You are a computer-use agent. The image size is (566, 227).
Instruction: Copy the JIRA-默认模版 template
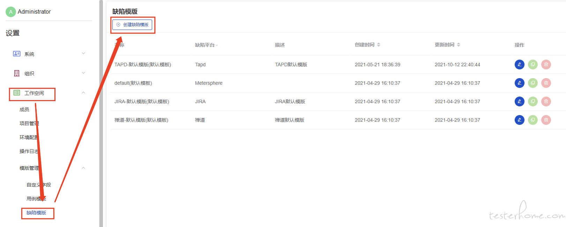pyautogui.click(x=533, y=101)
